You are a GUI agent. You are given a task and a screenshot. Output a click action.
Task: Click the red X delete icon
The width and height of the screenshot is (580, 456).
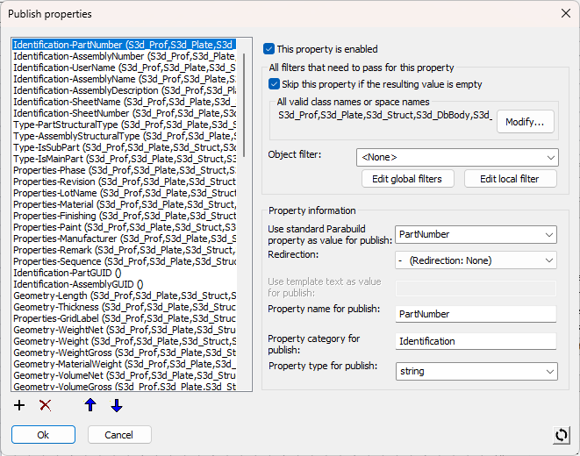point(46,405)
